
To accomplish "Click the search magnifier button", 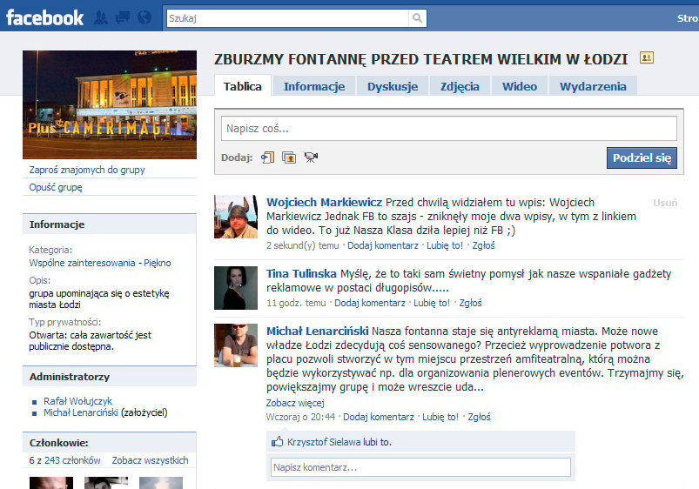I will tap(417, 18).
